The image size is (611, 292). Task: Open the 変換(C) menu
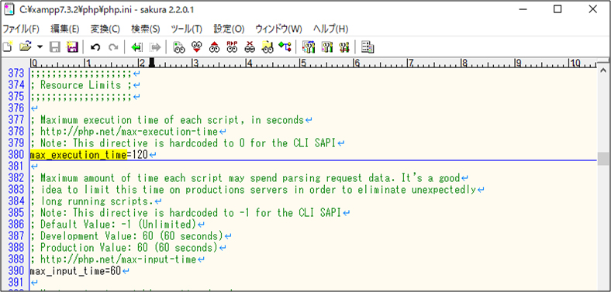coord(105,29)
